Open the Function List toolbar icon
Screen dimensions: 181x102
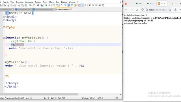(x=79, y=5)
